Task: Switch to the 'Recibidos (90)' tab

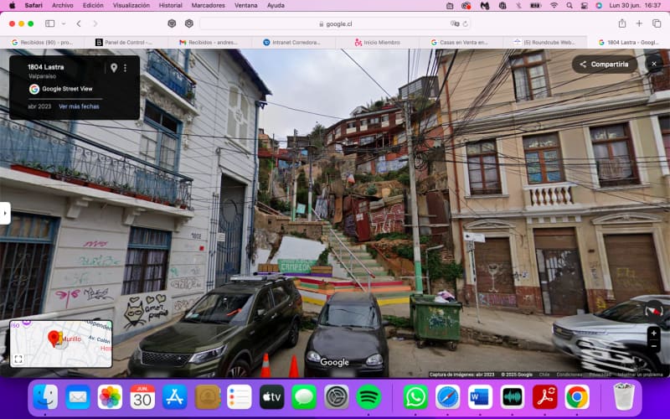Action: click(x=43, y=43)
